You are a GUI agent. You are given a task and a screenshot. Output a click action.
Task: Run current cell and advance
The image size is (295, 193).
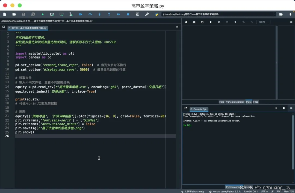[x=61, y=14]
